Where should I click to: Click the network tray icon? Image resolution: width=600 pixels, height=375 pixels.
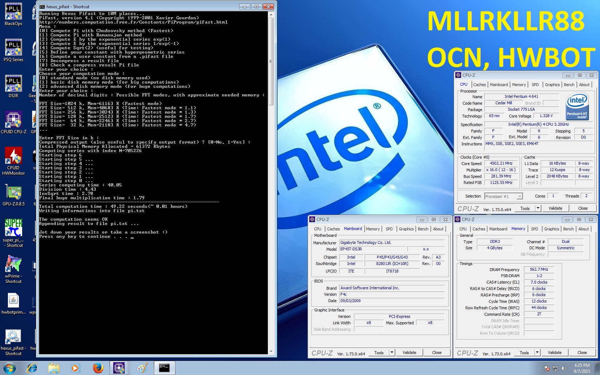click(x=555, y=368)
